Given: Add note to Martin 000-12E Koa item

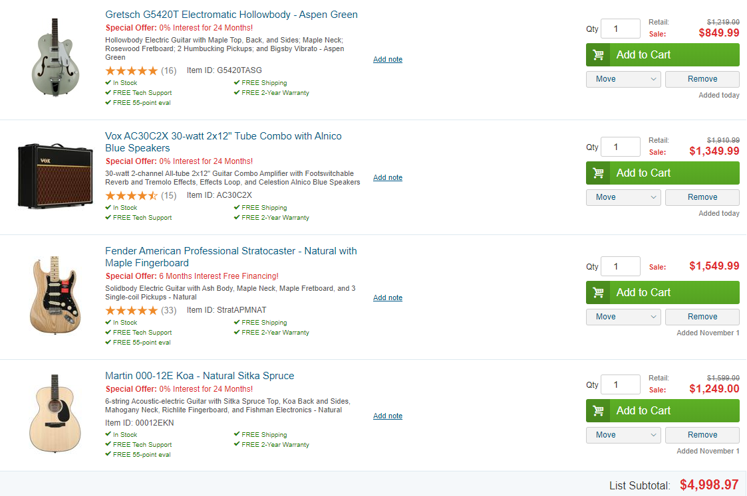Looking at the screenshot, I should tap(388, 416).
